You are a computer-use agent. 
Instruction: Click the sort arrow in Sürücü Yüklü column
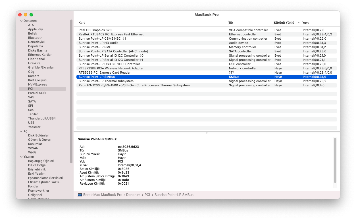(x=299, y=23)
